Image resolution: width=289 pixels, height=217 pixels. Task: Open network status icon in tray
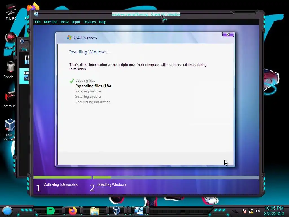click(251, 211)
